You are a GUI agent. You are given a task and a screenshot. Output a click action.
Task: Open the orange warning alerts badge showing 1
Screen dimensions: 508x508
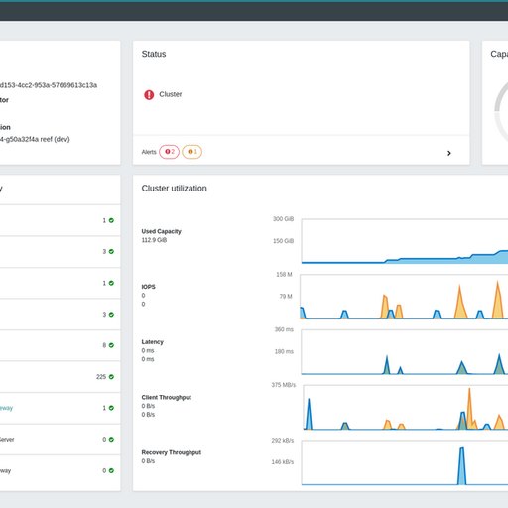191,152
